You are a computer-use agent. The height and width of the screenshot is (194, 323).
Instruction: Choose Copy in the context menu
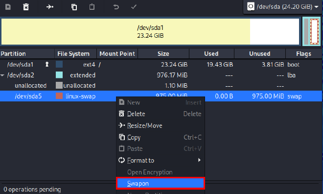(161, 137)
